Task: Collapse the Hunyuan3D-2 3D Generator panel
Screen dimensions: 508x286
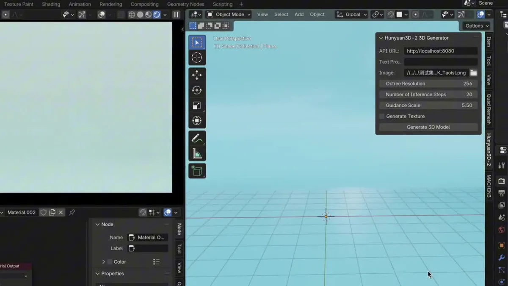Action: pos(381,38)
